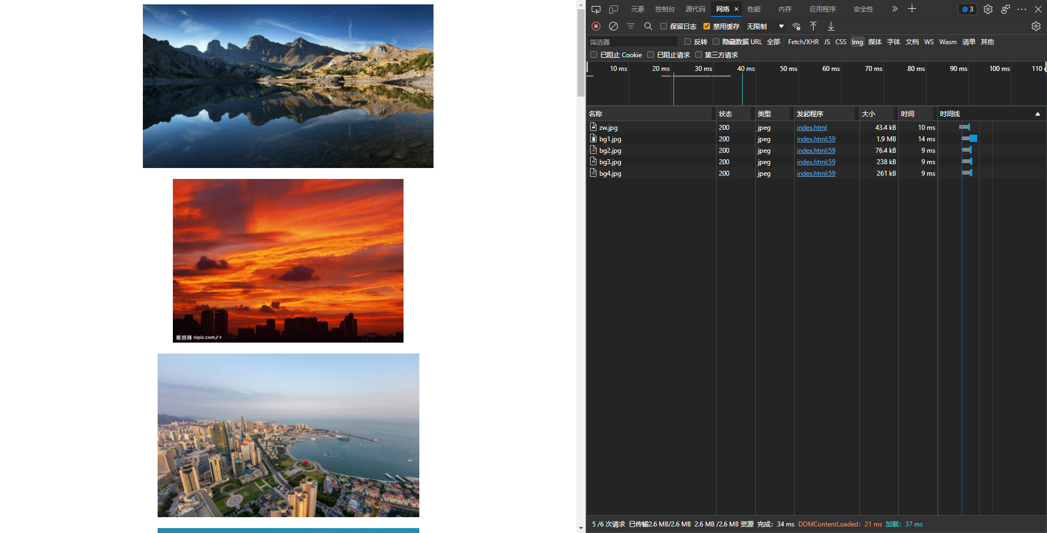1047x533 pixels.
Task: Switch to 内存 tab
Action: 785,9
